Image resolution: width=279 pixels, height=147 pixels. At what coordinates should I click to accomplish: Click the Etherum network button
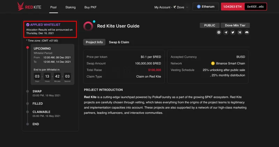pos(206,7)
